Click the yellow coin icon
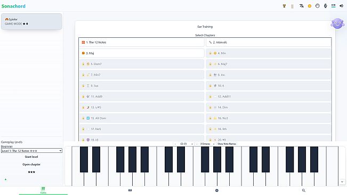This screenshot has width=347, height=195. pyautogui.click(x=310, y=6)
